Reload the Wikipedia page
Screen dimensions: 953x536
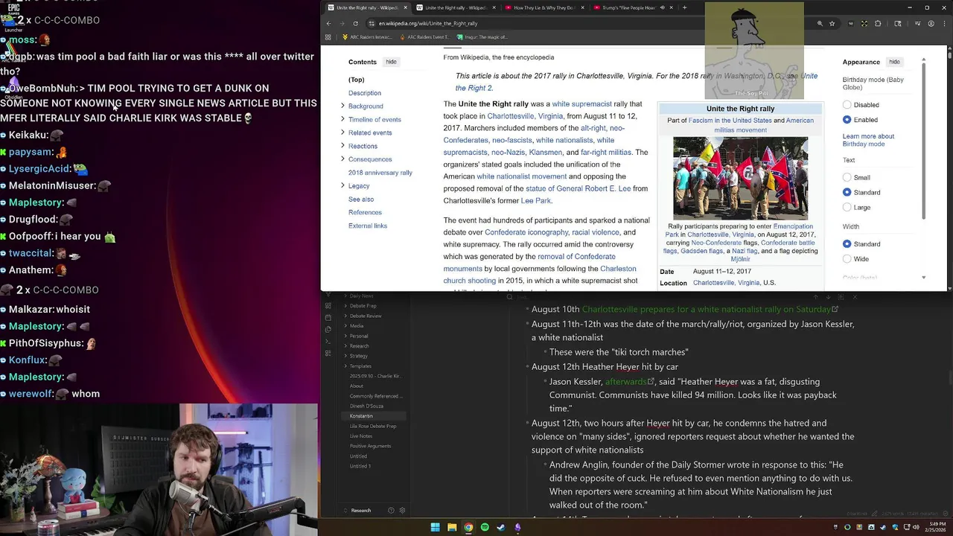[355, 23]
